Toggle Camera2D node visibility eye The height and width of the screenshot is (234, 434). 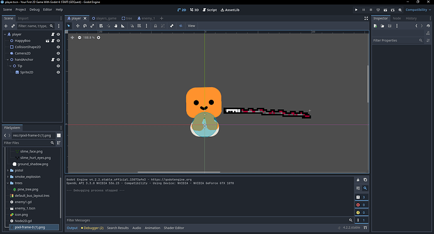58,53
